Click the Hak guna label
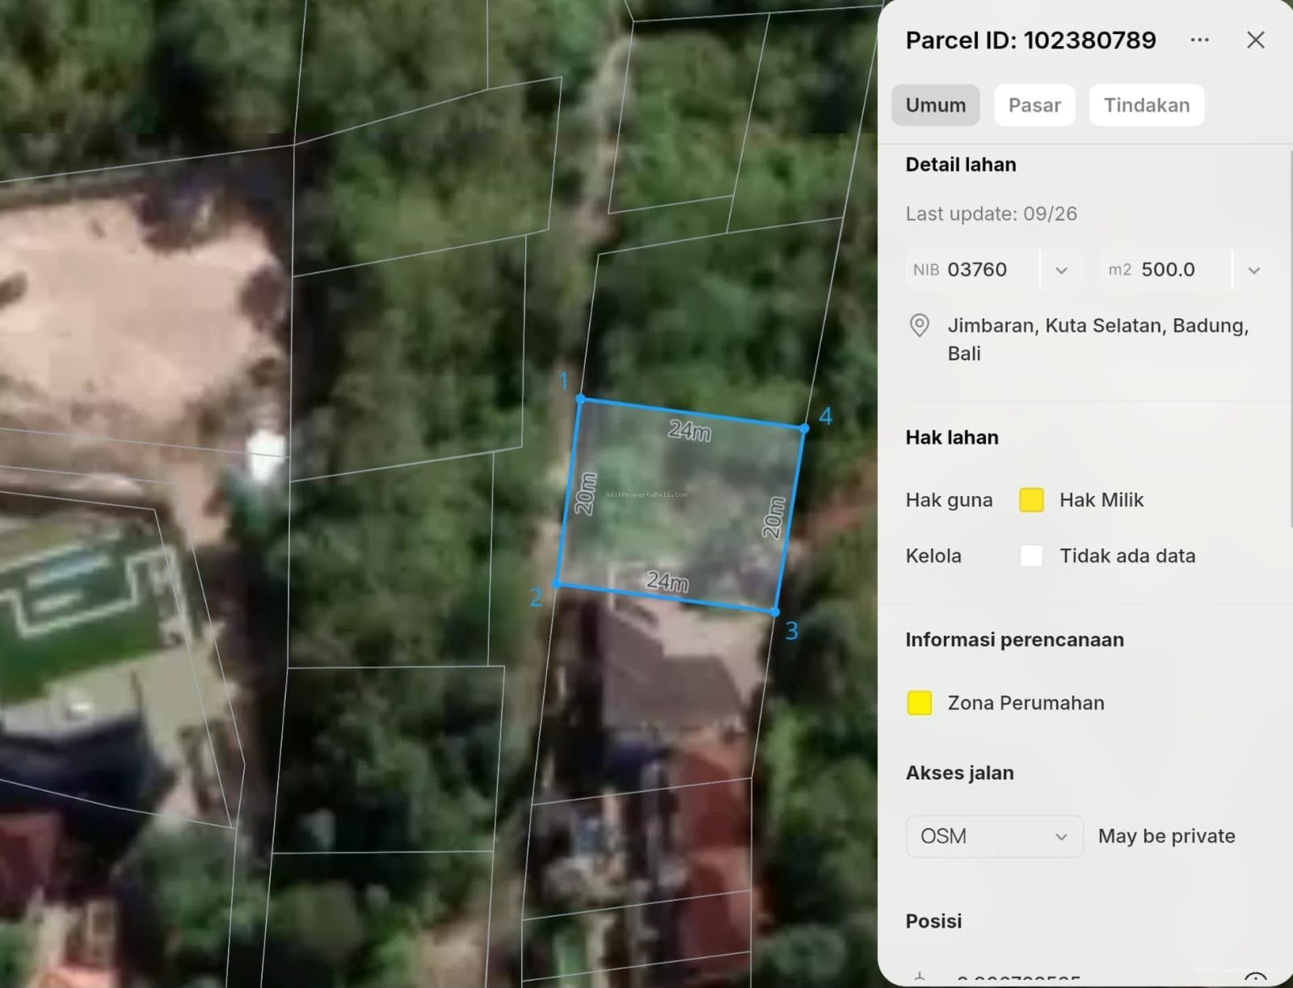This screenshot has height=988, width=1293. (949, 500)
